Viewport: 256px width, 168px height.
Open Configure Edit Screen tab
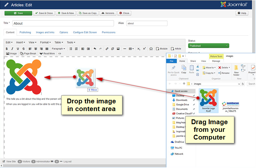pyautogui.click(x=85, y=32)
